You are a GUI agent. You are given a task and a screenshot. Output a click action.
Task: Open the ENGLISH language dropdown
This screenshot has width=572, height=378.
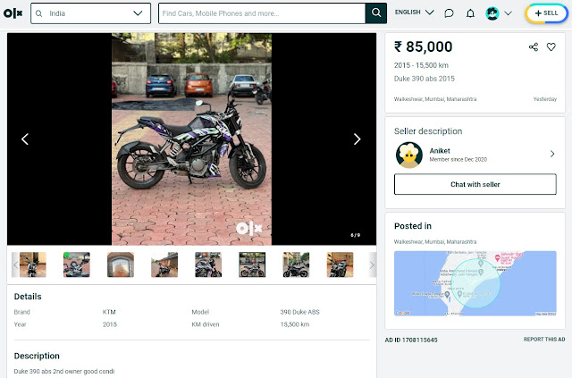tap(415, 13)
